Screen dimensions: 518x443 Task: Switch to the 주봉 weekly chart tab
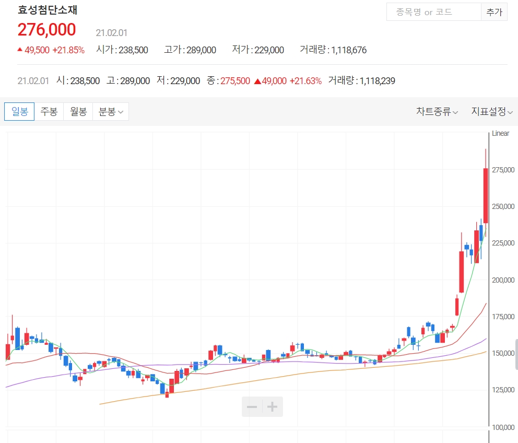tap(49, 111)
